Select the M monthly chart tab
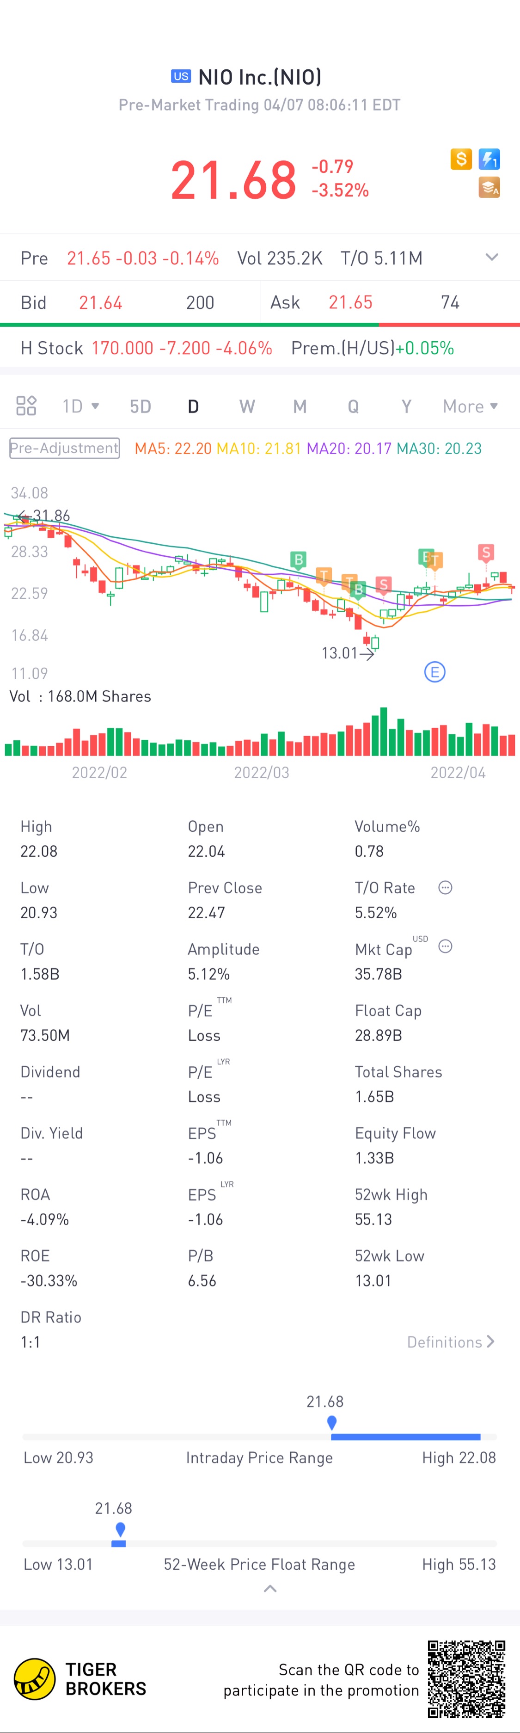This screenshot has height=1733, width=520. pos(300,406)
